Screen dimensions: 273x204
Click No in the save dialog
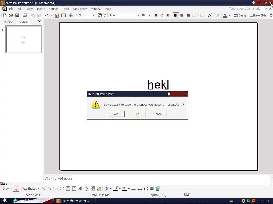[137, 114]
